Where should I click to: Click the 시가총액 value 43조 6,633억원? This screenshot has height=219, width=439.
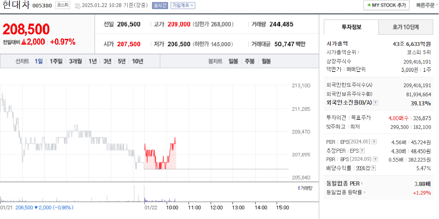click(412, 43)
